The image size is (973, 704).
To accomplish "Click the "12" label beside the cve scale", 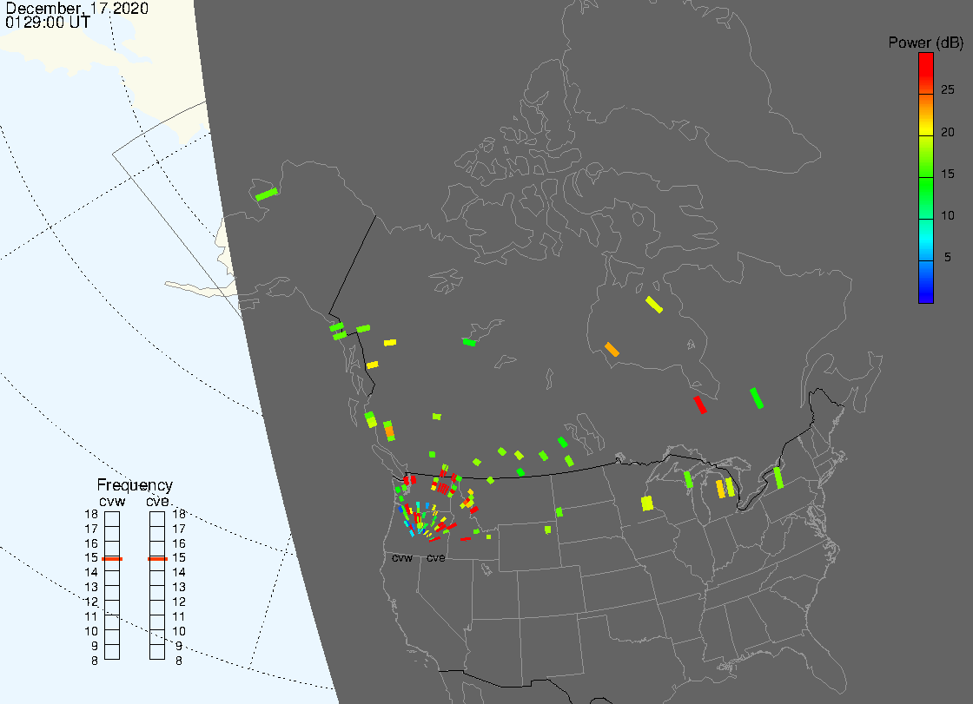I will [179, 602].
